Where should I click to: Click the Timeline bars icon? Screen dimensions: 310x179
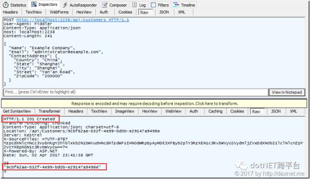click(176, 5)
